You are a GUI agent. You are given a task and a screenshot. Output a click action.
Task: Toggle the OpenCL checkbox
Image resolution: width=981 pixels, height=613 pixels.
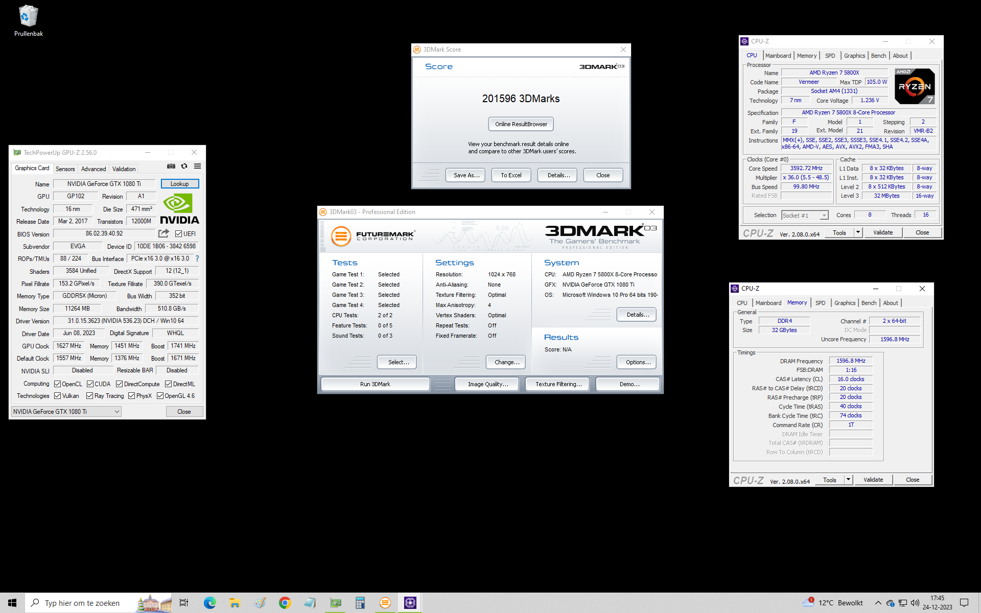click(x=58, y=384)
